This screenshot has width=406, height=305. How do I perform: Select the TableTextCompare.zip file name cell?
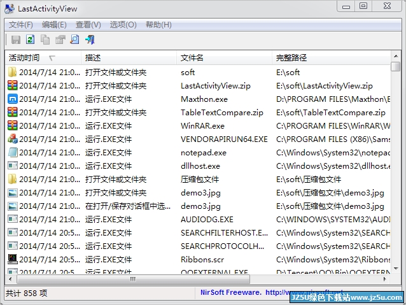[x=222, y=113]
